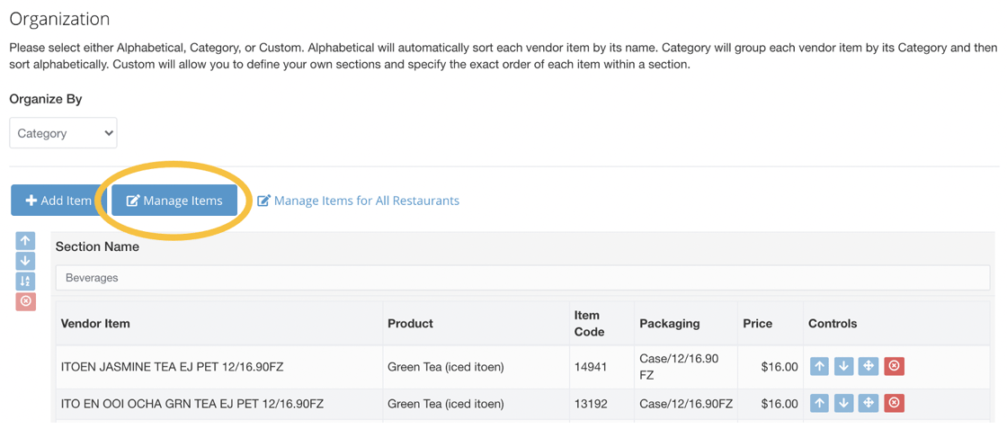Click the Section Name input field

tap(521, 278)
